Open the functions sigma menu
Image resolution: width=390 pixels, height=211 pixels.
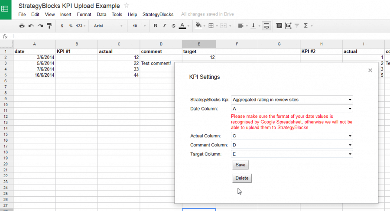308,26
